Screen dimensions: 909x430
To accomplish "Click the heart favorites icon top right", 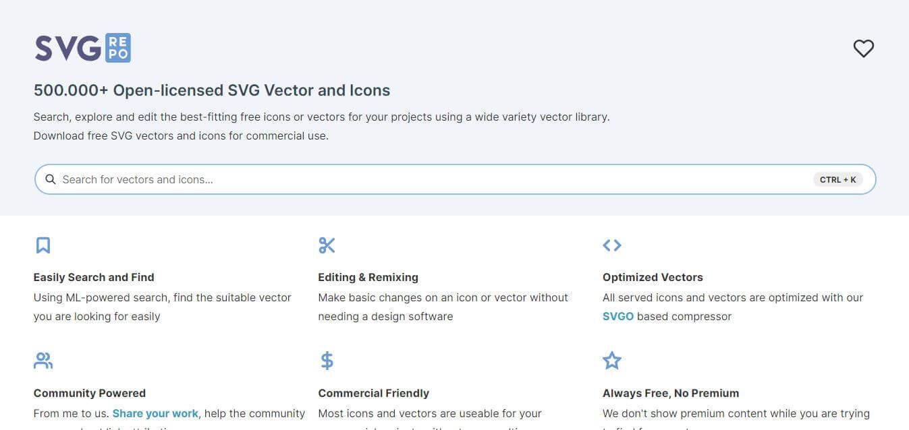I will (863, 48).
